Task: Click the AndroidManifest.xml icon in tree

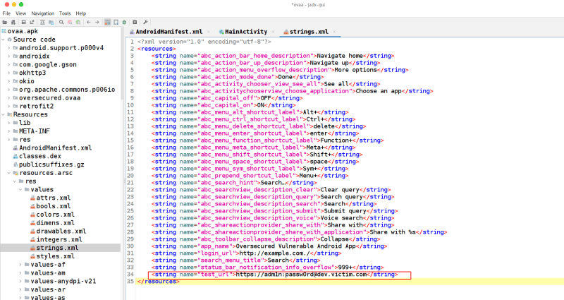Action: [x=16, y=148]
